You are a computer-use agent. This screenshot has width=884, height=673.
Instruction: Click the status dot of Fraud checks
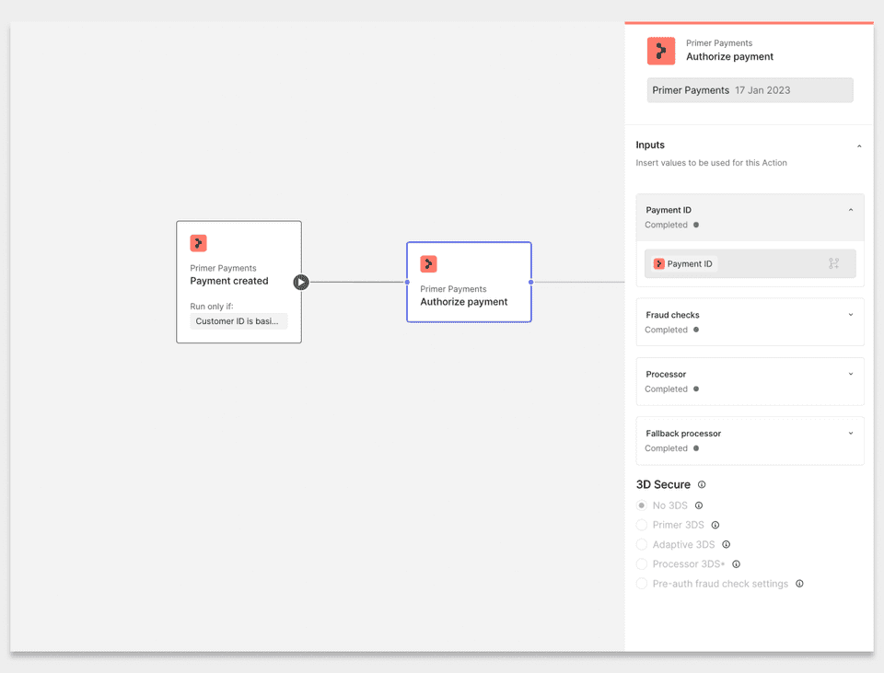click(x=696, y=330)
